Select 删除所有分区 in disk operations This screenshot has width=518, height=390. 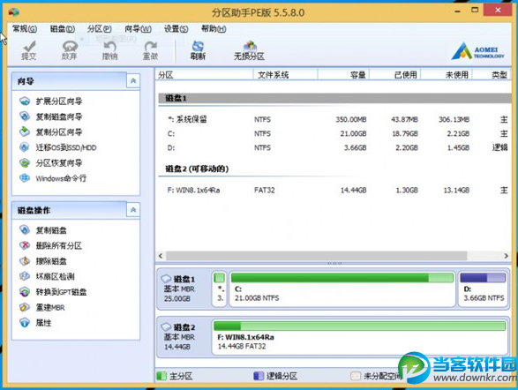[59, 245]
